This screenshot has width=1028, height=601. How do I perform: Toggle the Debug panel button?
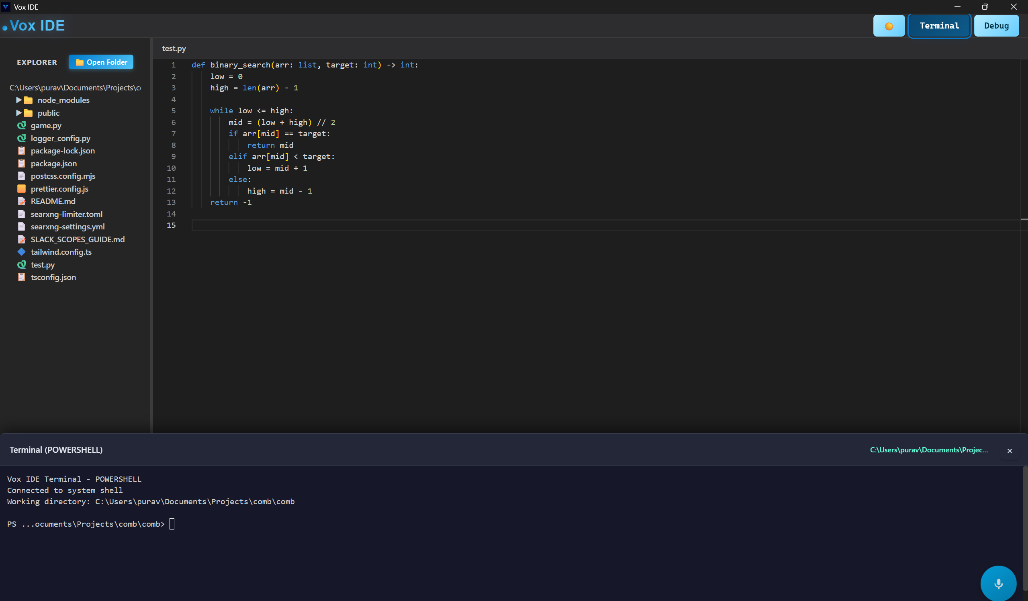[x=996, y=26]
